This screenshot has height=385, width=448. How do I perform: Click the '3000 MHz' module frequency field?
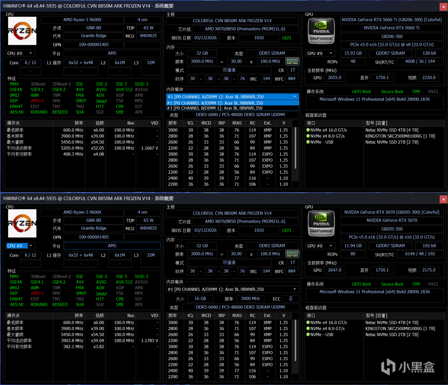point(250,299)
